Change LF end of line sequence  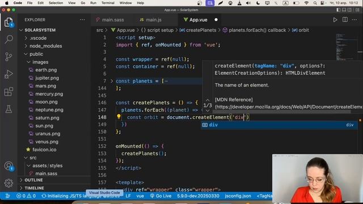pos(128,196)
